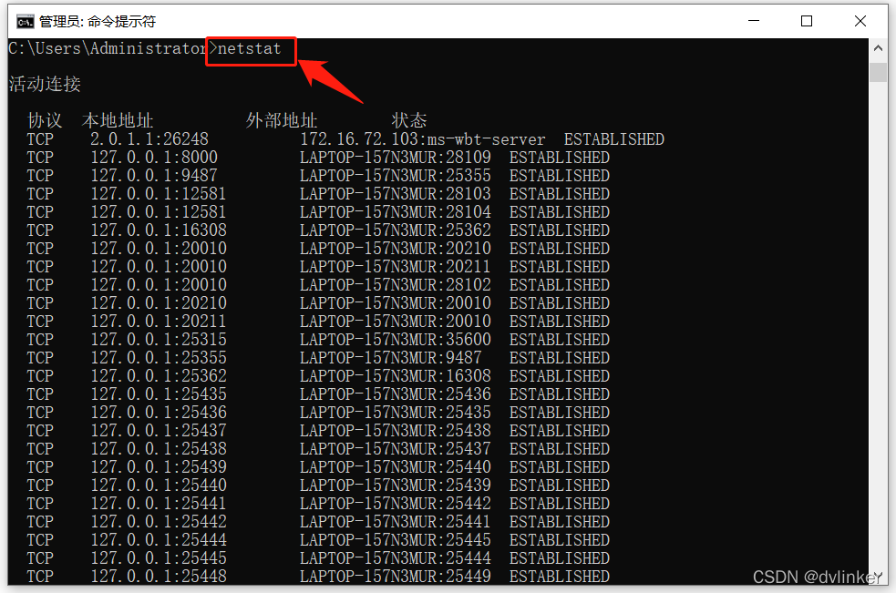
Task: Click the CSDN @dvlinker watermark
Action: [818, 576]
